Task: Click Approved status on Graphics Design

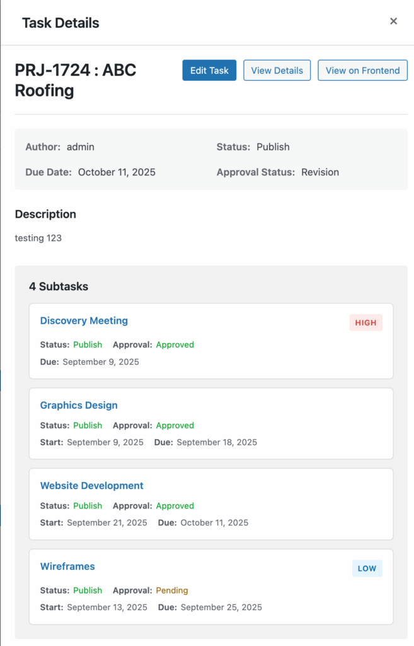Action: click(175, 425)
